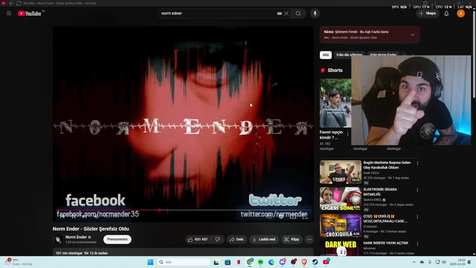The width and height of the screenshot is (476, 268).
Task: Clear the search text with the X
Action: 286,13
